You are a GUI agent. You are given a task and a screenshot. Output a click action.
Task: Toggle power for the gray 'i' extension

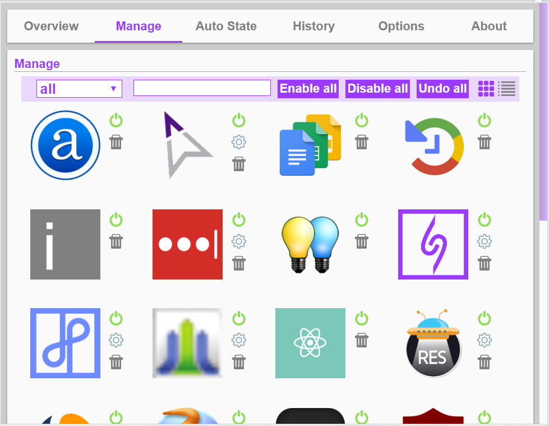click(x=116, y=219)
